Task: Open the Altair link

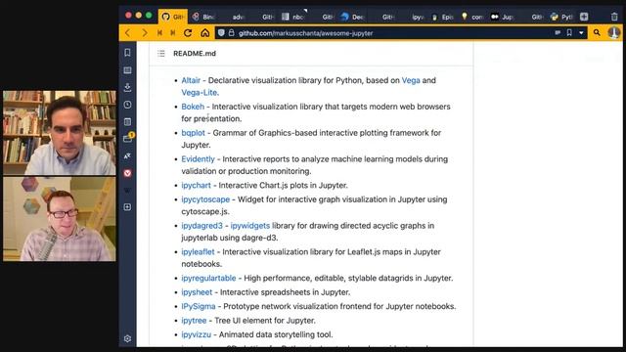Action: 191,80
